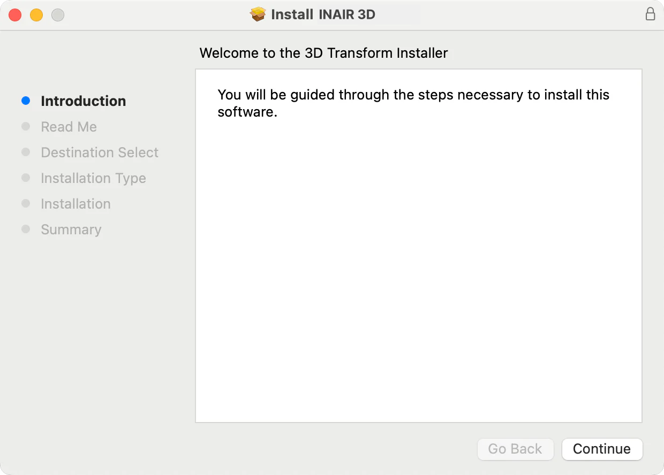664x475 pixels.
Task: Click the Installation step bullet
Action: click(26, 203)
